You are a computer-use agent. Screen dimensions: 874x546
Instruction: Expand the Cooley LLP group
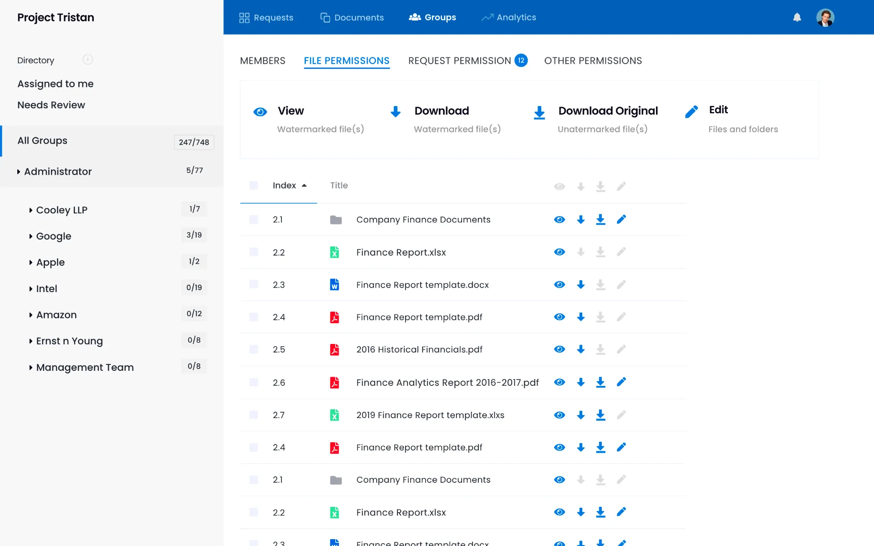(30, 210)
